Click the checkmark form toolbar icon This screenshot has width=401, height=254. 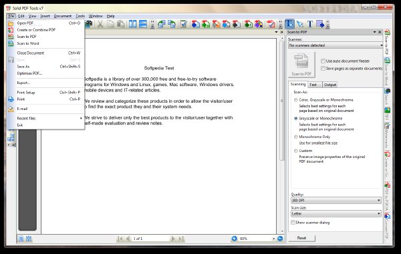(x=183, y=24)
